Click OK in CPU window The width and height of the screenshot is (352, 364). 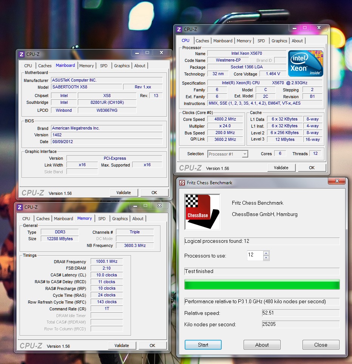[312, 168]
